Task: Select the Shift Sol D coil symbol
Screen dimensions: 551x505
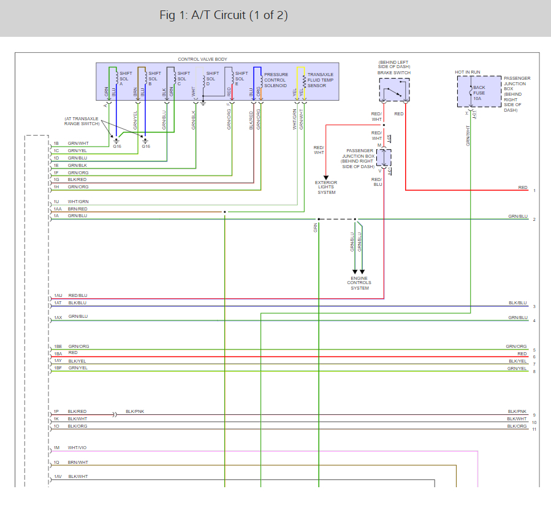Action: (x=203, y=80)
